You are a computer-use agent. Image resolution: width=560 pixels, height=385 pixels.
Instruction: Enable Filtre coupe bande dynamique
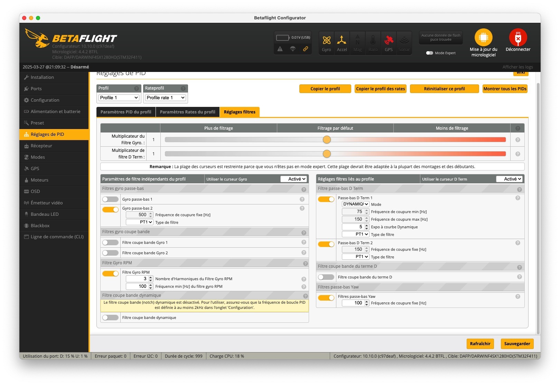[110, 318]
